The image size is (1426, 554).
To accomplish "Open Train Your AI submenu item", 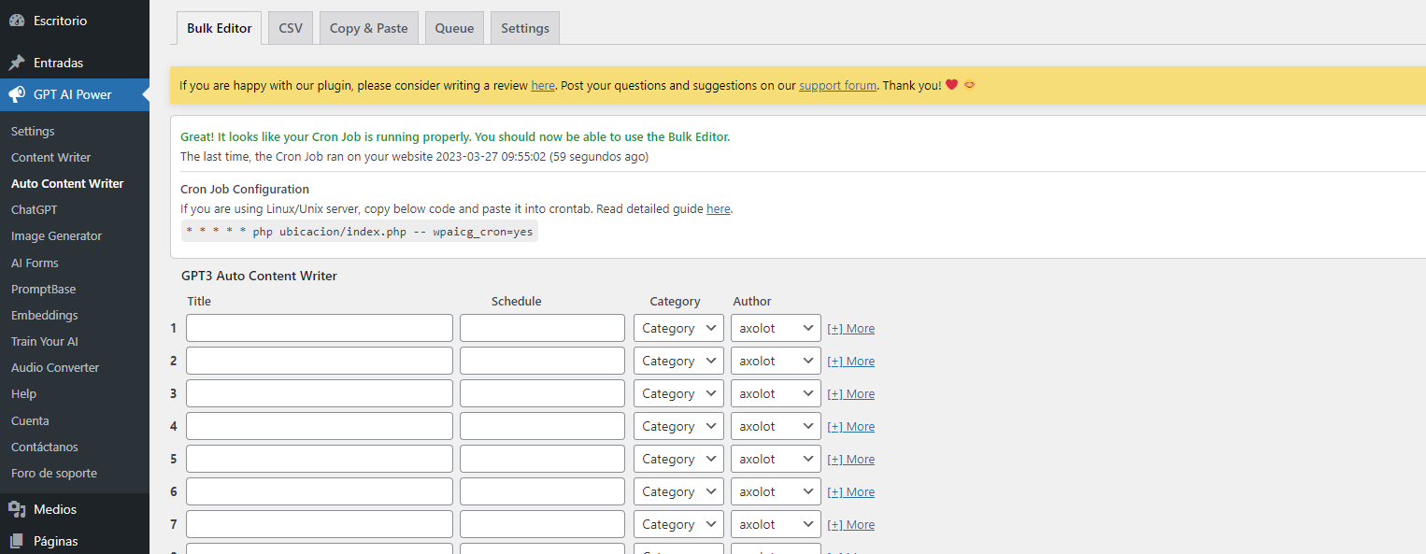I will click(45, 341).
